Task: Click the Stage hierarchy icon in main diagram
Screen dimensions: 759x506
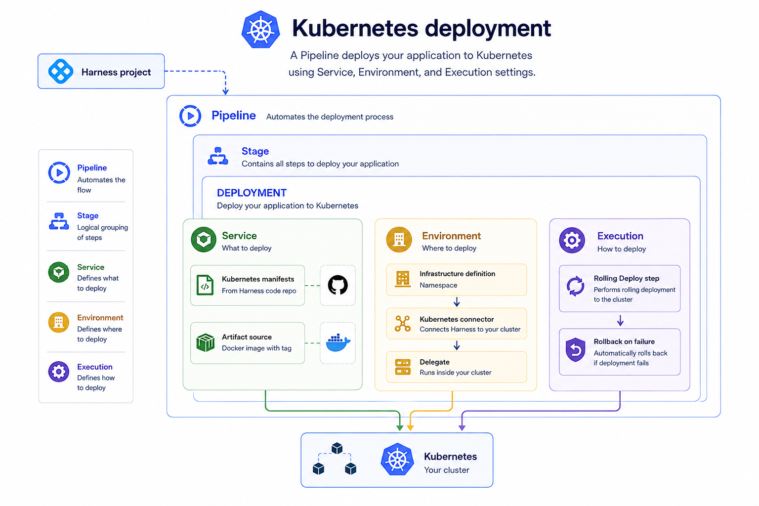Action: pos(218,156)
